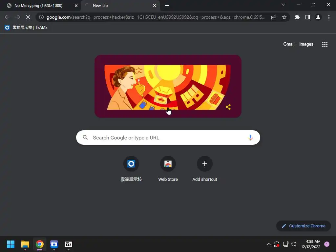Viewport: 336px width, 252px height.
Task: Open the Gmail link
Action: point(289,44)
